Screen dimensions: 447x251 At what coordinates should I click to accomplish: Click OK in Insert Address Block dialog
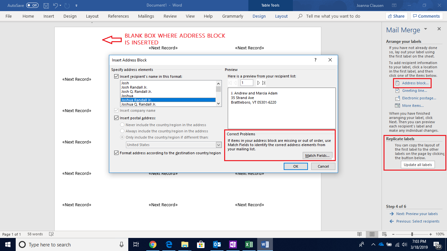tap(296, 166)
